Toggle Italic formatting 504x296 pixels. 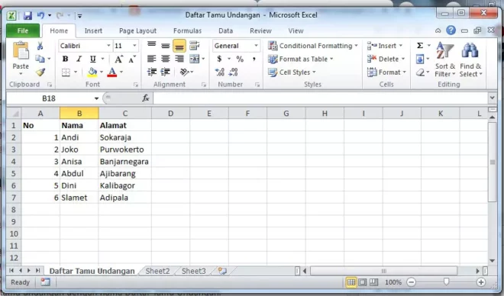tap(79, 59)
